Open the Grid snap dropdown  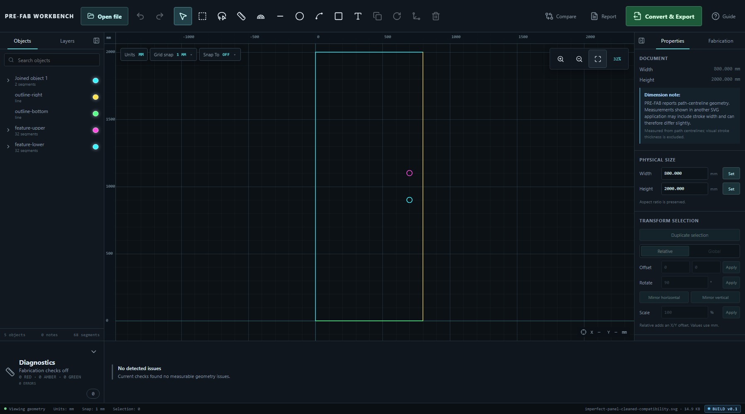pos(173,55)
